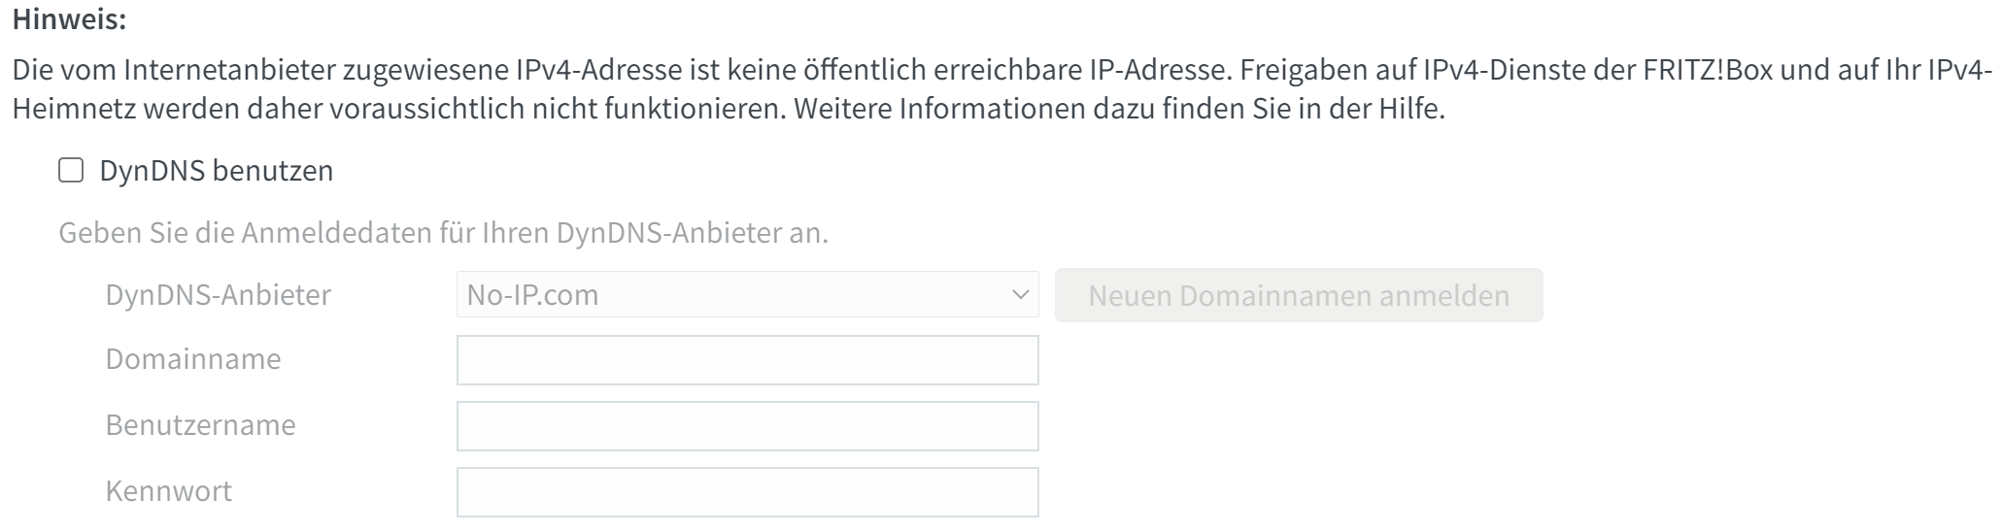Click the chevron arrow of provider dropdown
The width and height of the screenshot is (2002, 532).
point(1020,295)
